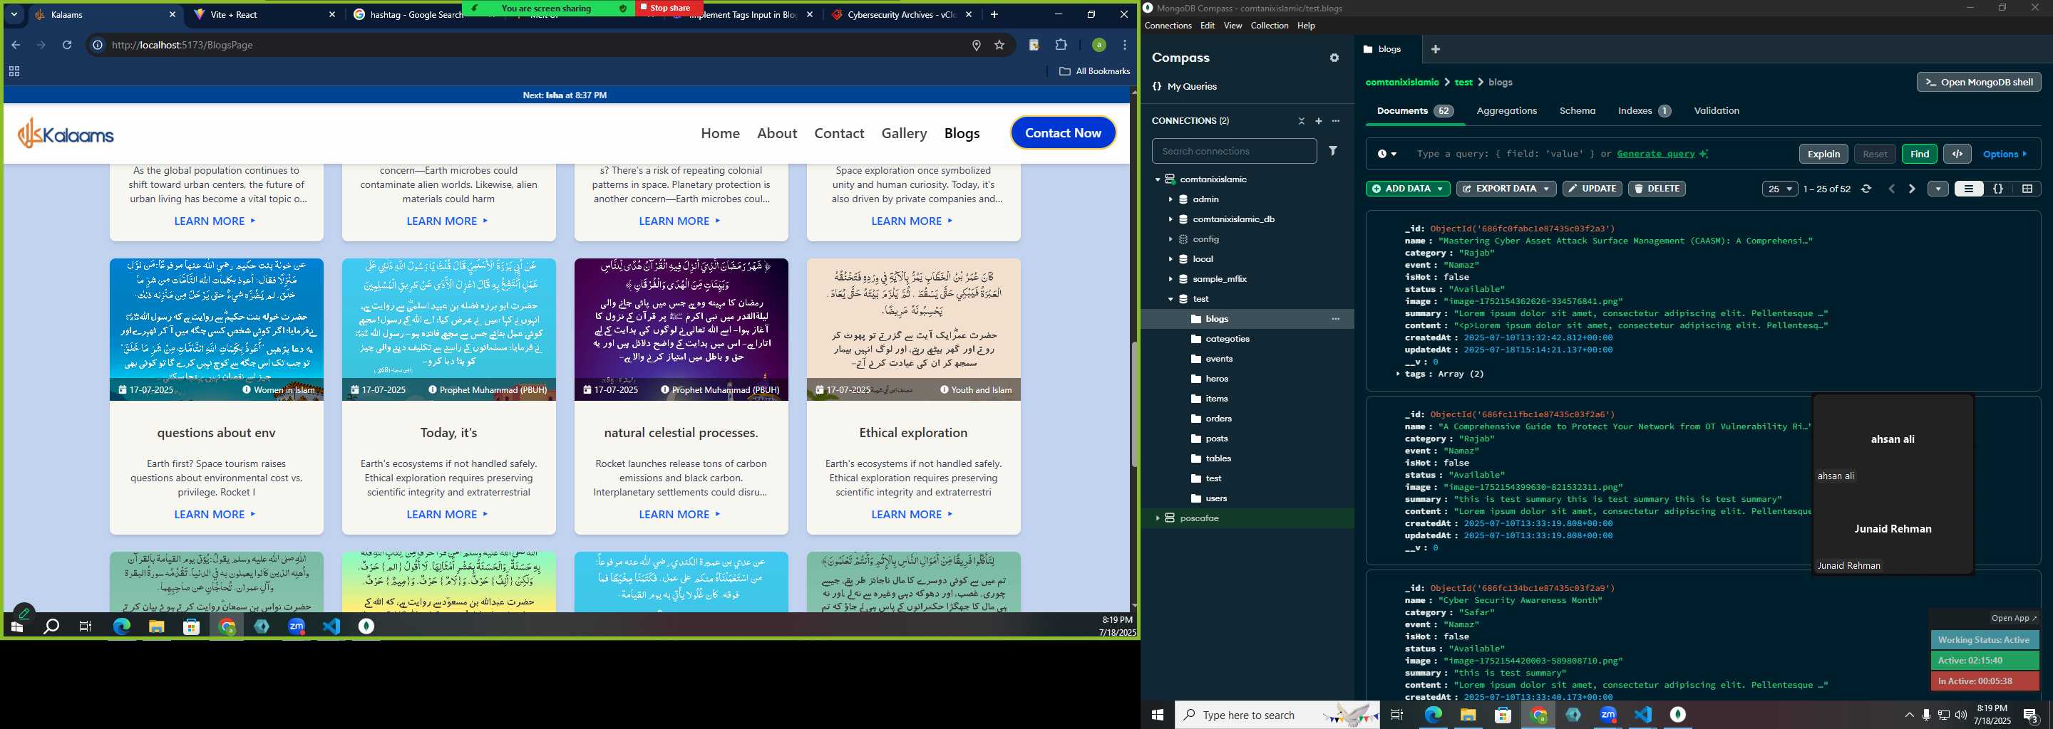
Task: Open Chrome extensions puzzle icon
Action: 1061,46
